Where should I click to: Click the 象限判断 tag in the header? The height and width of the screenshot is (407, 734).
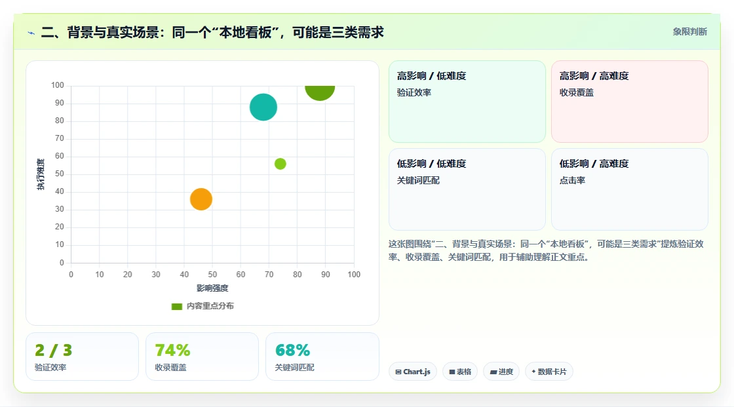coord(689,32)
